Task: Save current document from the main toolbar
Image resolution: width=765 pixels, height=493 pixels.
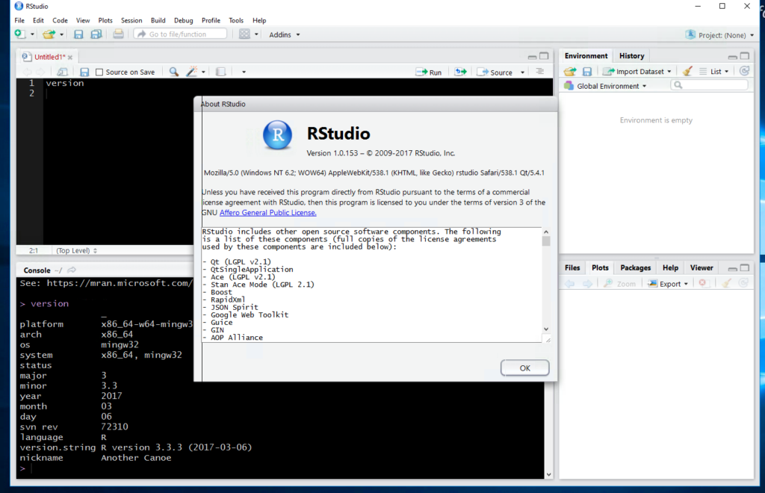Action: (78, 34)
